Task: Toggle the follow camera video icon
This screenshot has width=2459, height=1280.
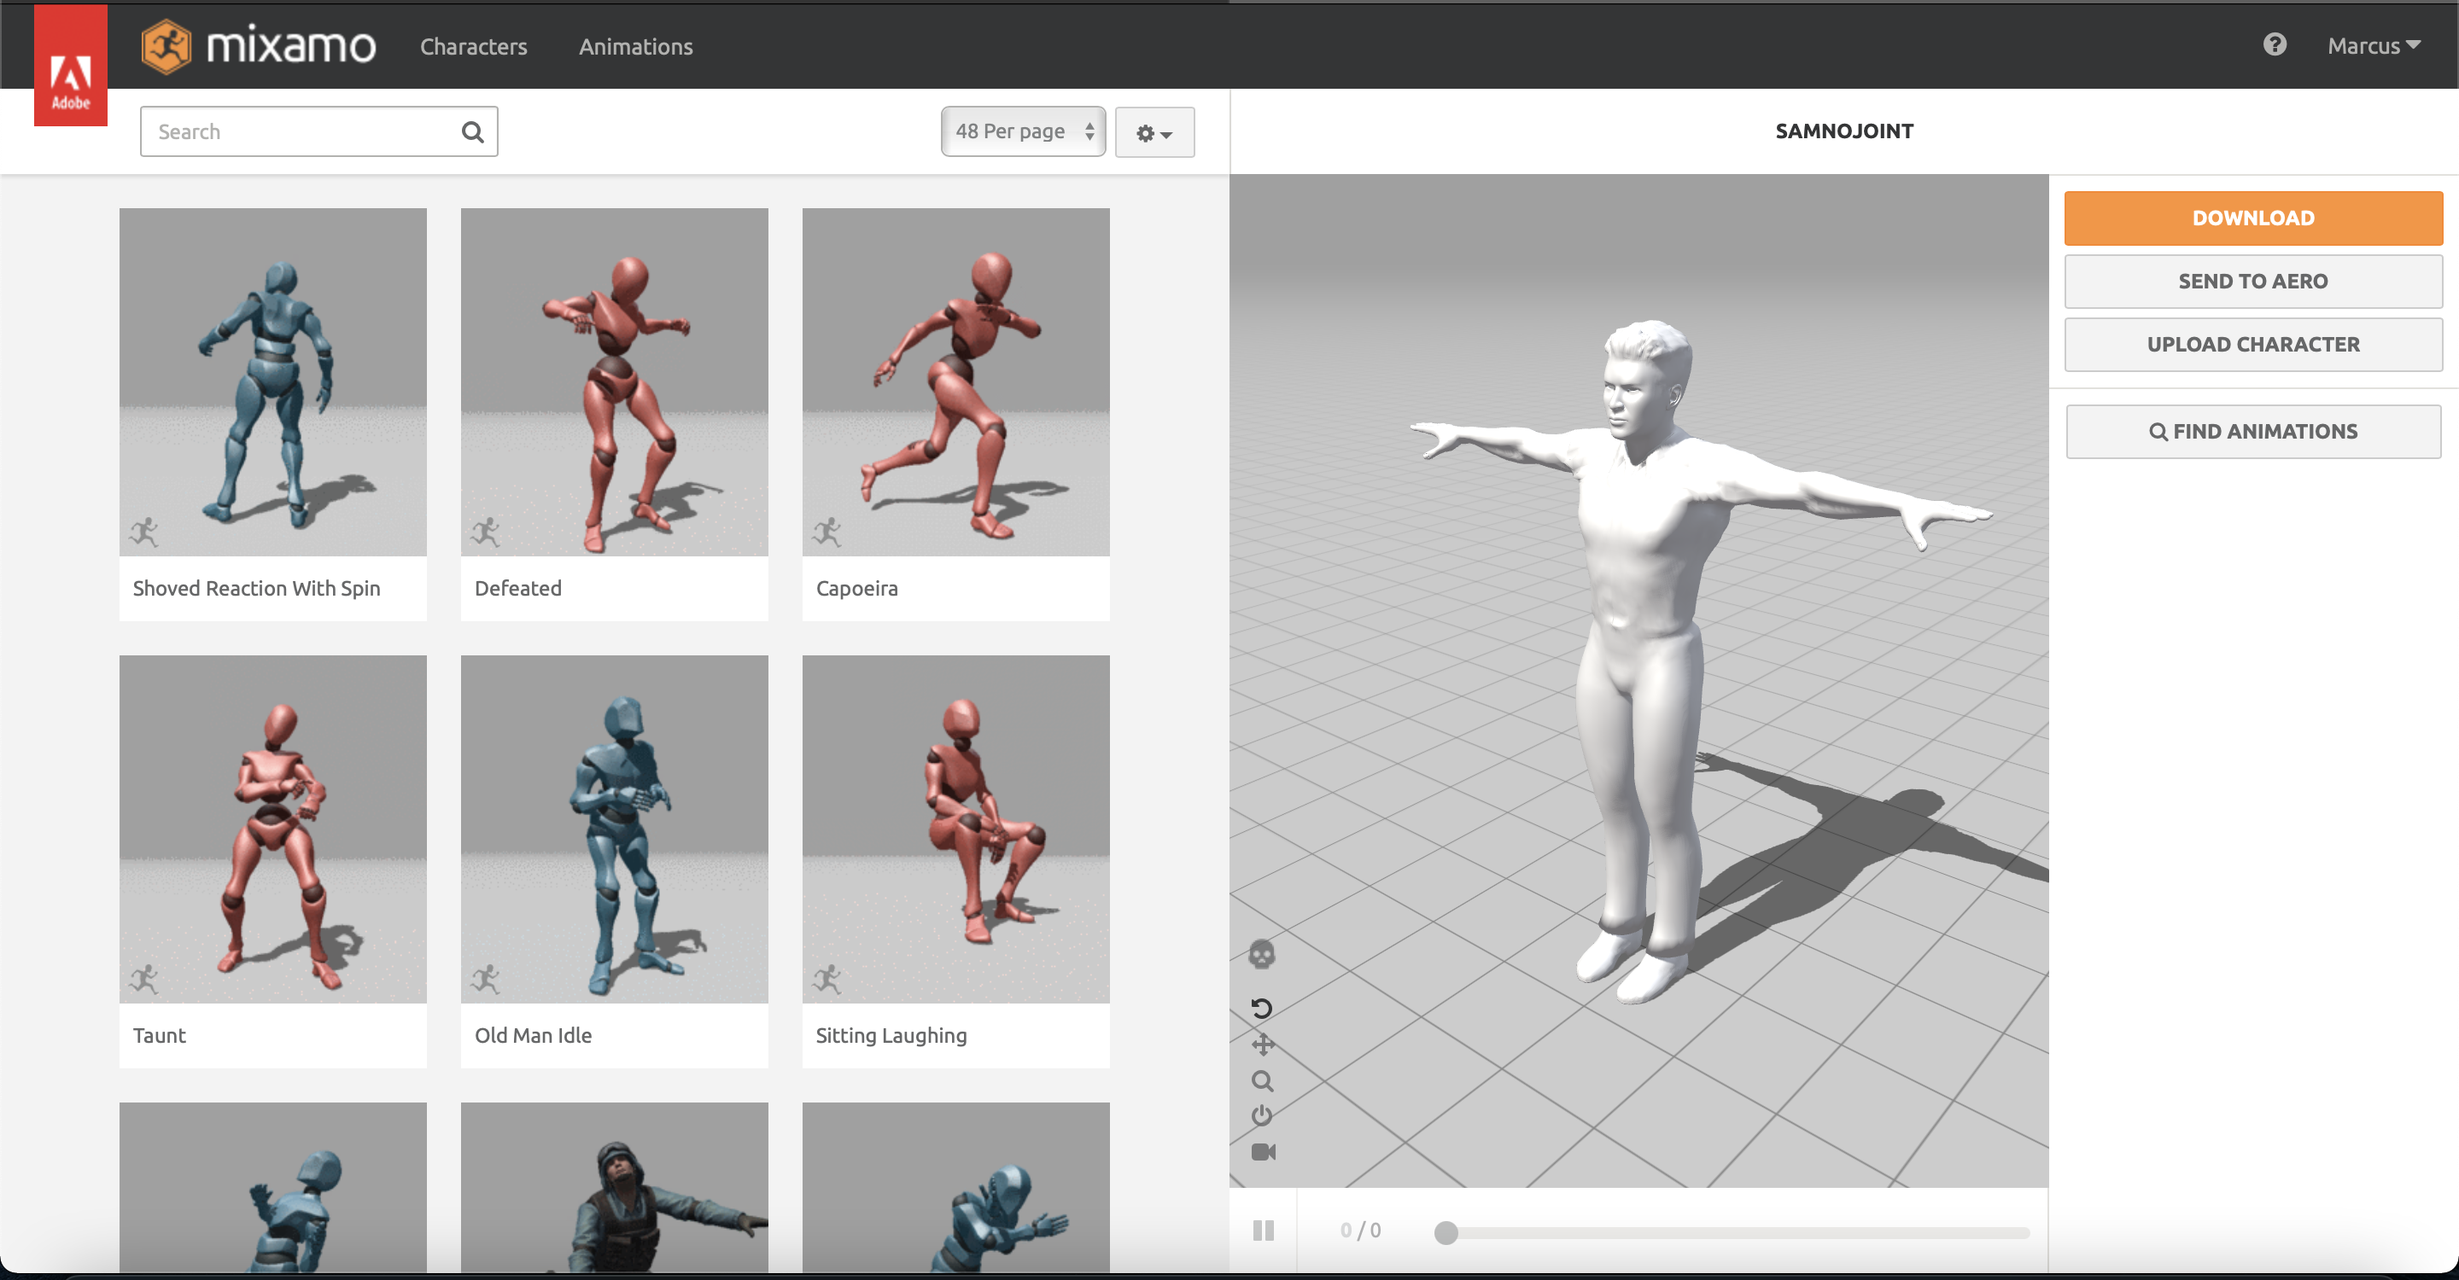Action: (1263, 1152)
